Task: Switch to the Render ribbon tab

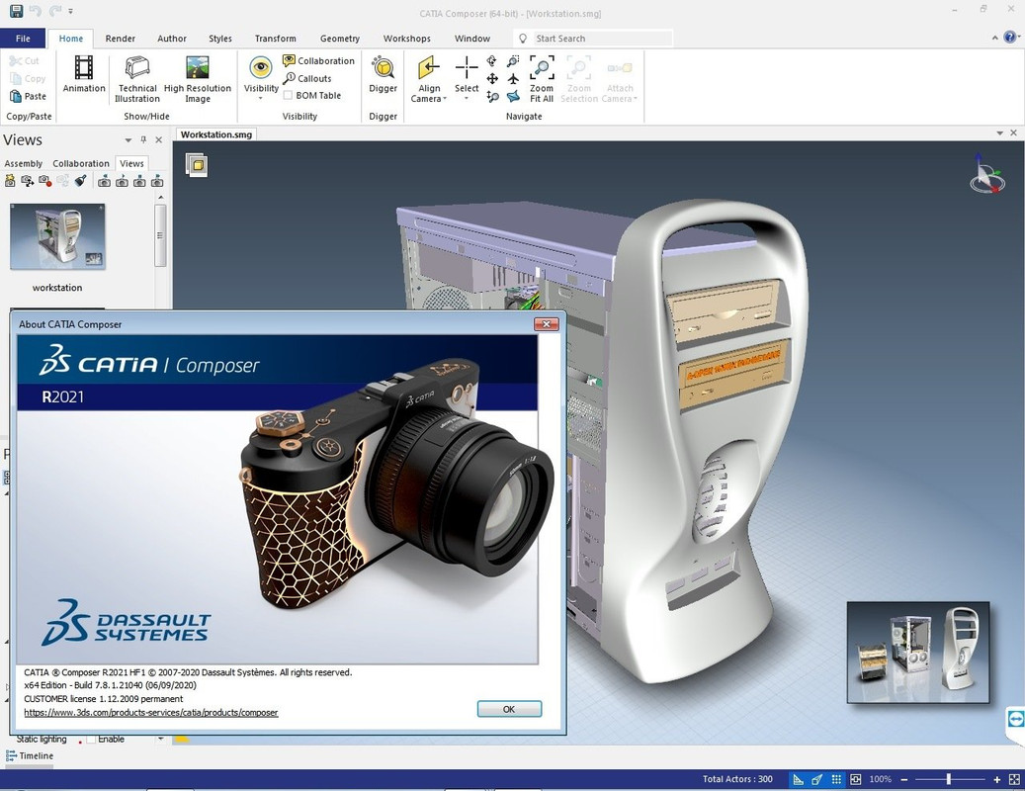Action: (x=121, y=39)
